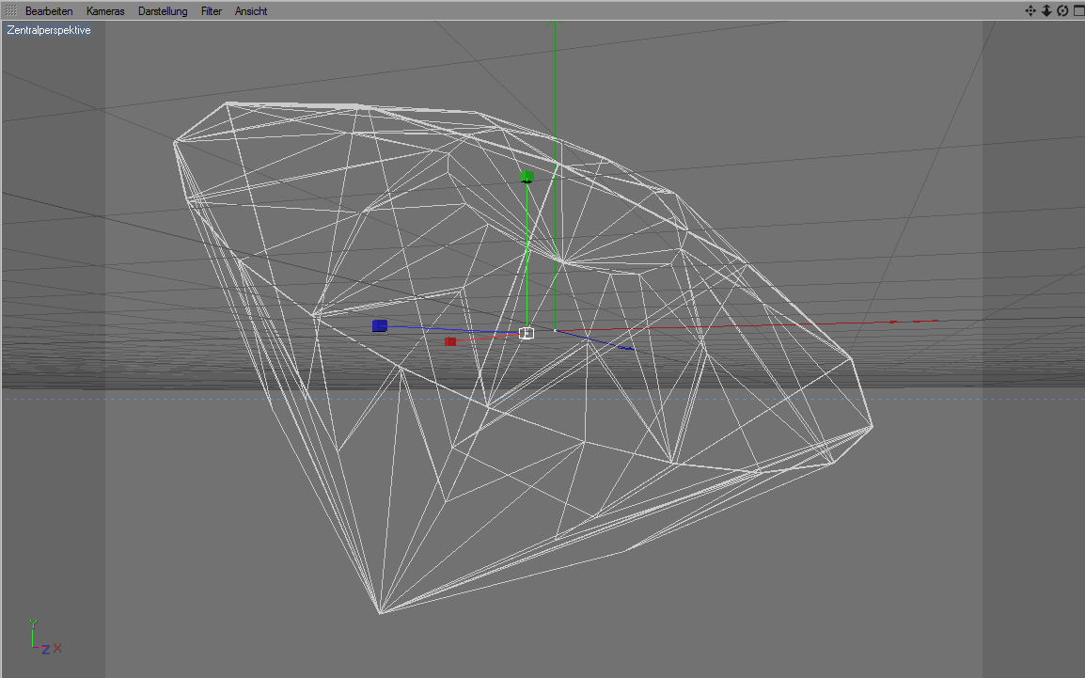1085x678 pixels.
Task: Click the white axis origin box of the gizmo
Action: tap(527, 334)
